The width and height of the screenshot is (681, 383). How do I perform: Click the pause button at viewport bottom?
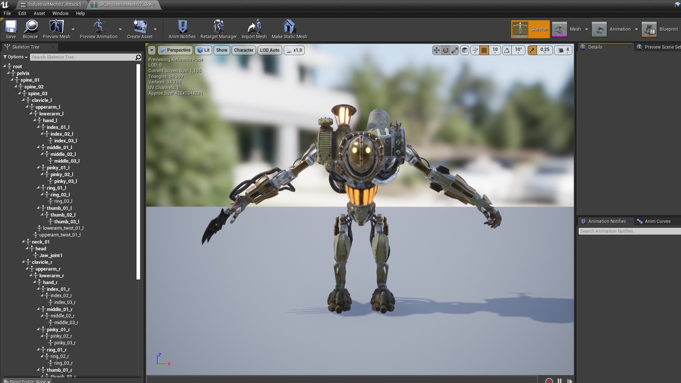pyautogui.click(x=559, y=381)
